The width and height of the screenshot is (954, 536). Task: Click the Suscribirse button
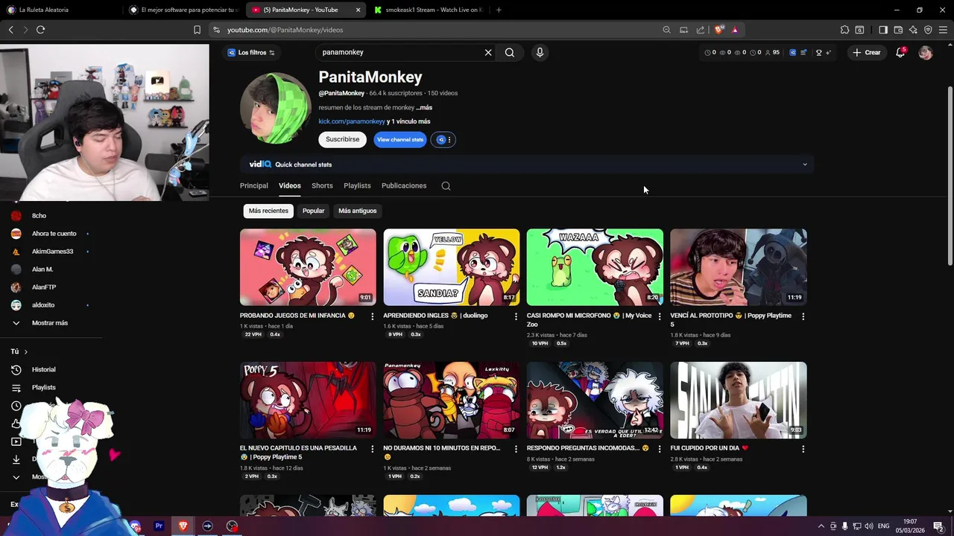(342, 140)
